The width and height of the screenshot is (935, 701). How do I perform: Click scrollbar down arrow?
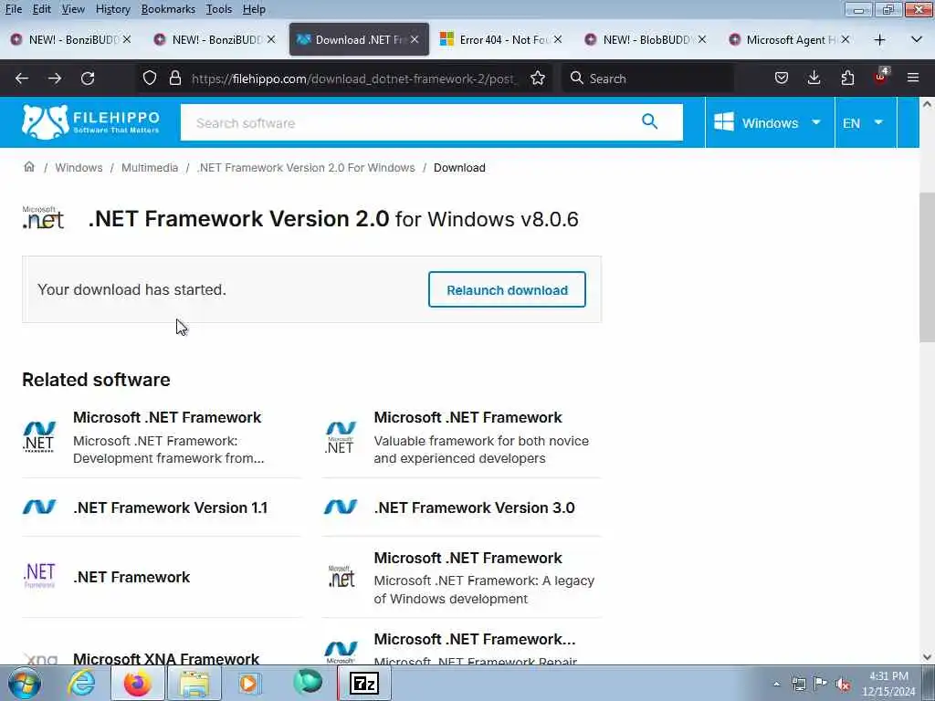(927, 657)
